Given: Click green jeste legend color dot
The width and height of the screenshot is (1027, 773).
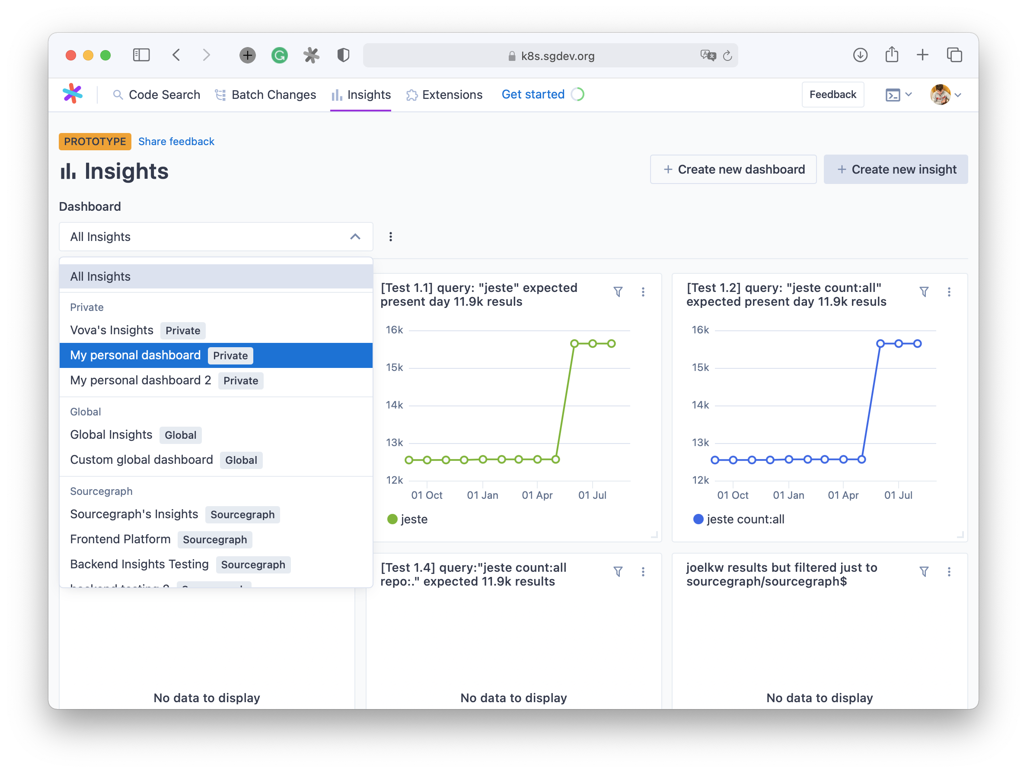Looking at the screenshot, I should point(392,519).
